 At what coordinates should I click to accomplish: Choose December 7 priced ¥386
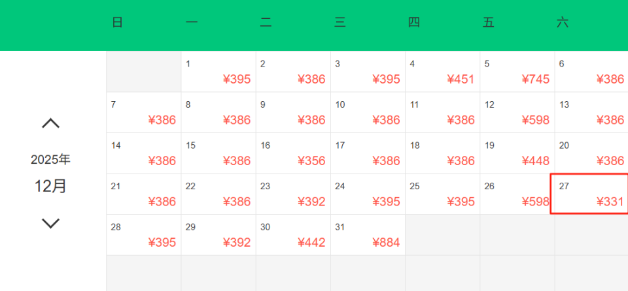pyautogui.click(x=144, y=112)
